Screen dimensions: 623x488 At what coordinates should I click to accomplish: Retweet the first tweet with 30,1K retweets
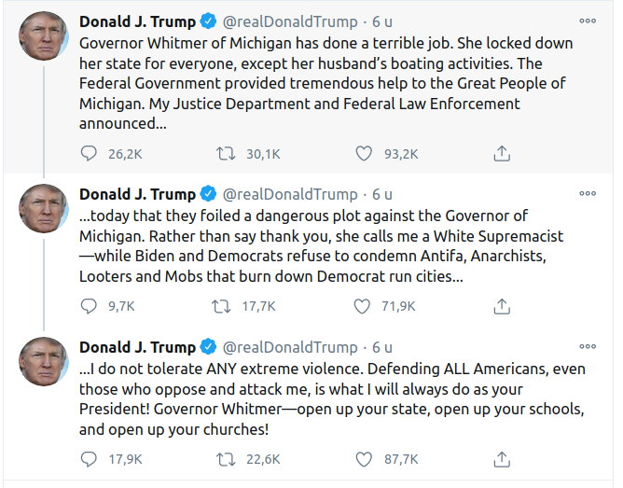coord(227,153)
